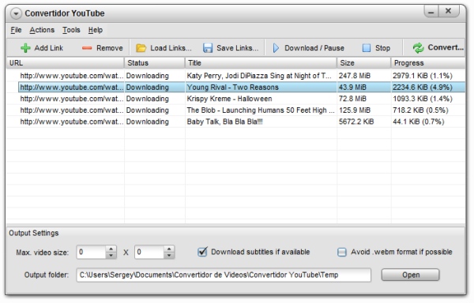Sort by the URL column header

click(x=66, y=63)
